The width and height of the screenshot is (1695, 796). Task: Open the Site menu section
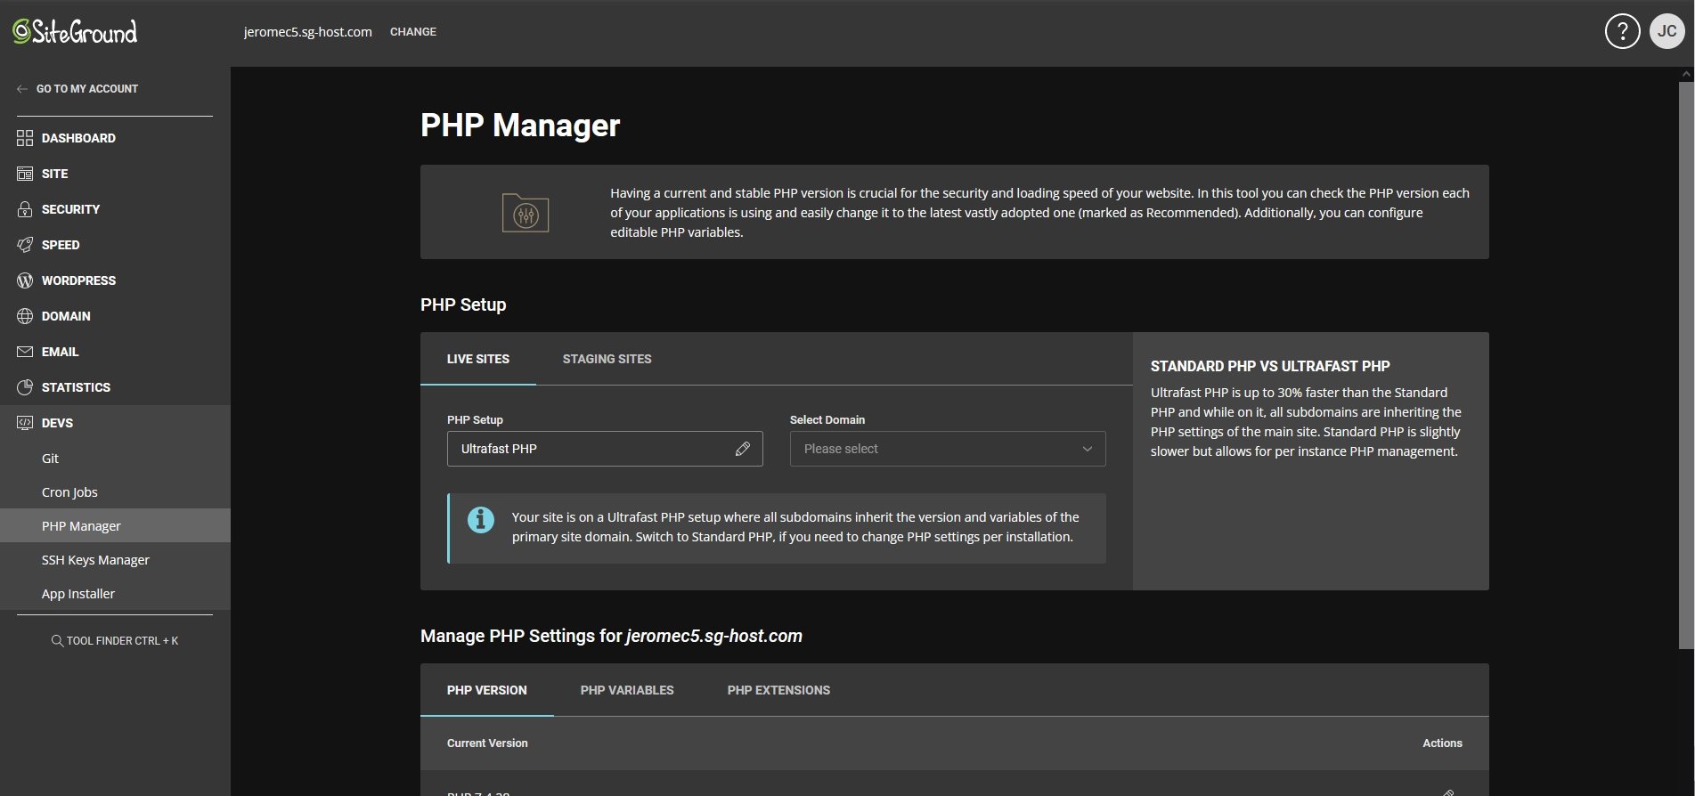tap(115, 174)
